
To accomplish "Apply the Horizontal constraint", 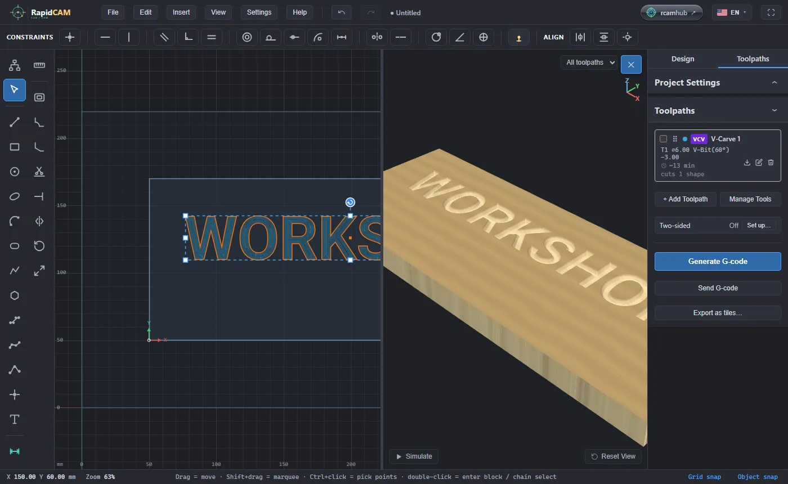I will [105, 37].
